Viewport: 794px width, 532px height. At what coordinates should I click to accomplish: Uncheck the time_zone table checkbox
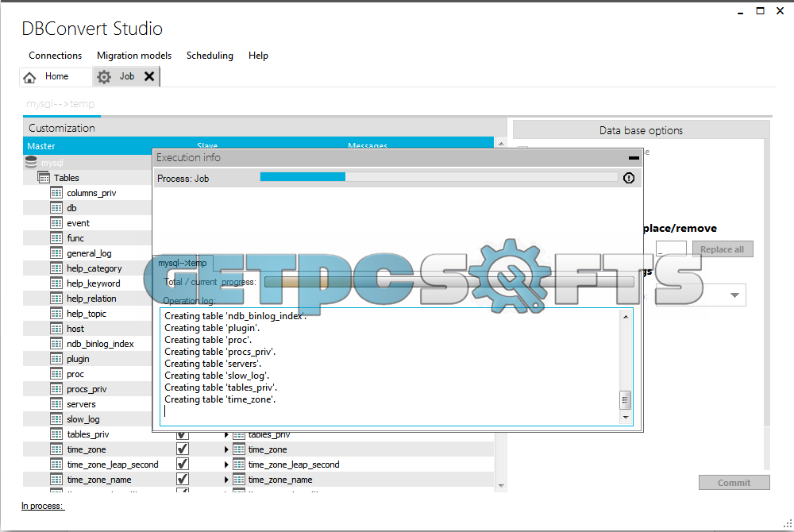tap(183, 449)
